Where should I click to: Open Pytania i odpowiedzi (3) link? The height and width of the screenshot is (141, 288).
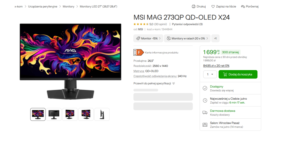tap(187, 24)
